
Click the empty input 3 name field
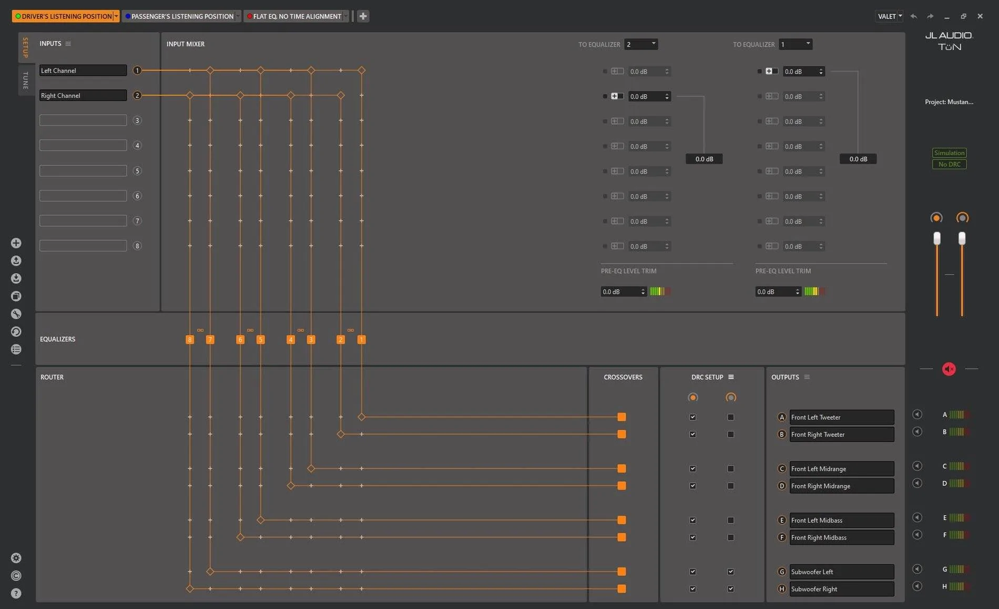83,120
